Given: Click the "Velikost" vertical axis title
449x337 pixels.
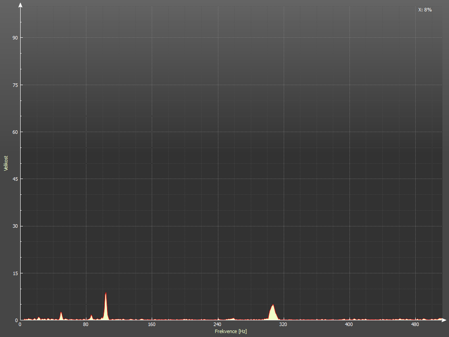Looking at the screenshot, I should (6, 163).
